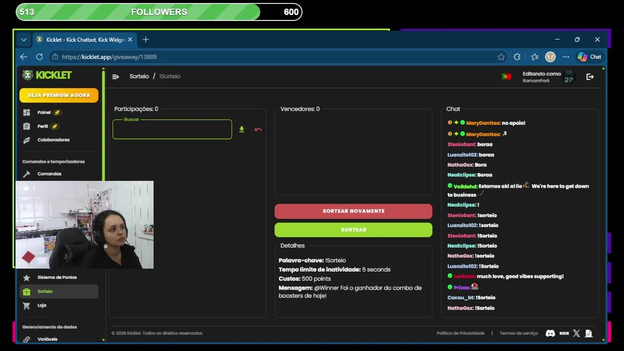Click the browser profile avatar

click(x=550, y=57)
